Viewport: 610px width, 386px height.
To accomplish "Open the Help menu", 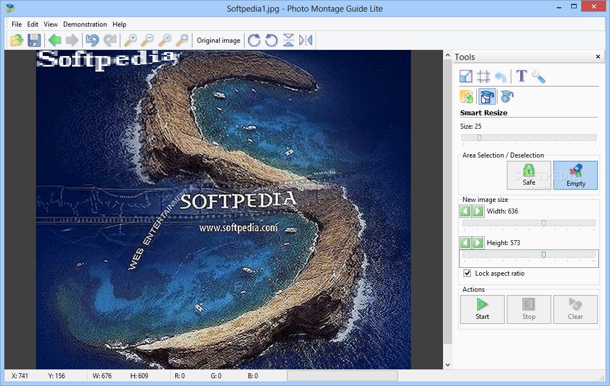I will pyautogui.click(x=119, y=24).
